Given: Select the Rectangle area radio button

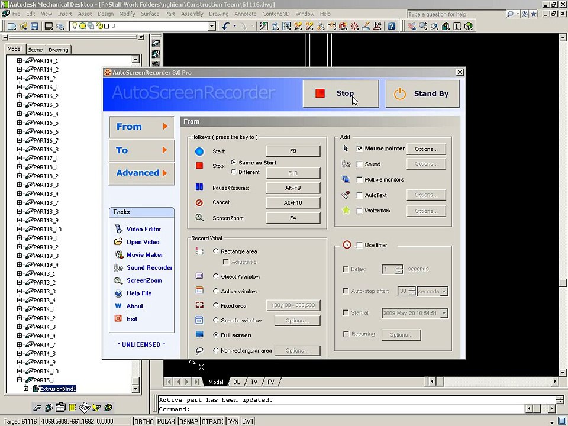Looking at the screenshot, I should 215,251.
